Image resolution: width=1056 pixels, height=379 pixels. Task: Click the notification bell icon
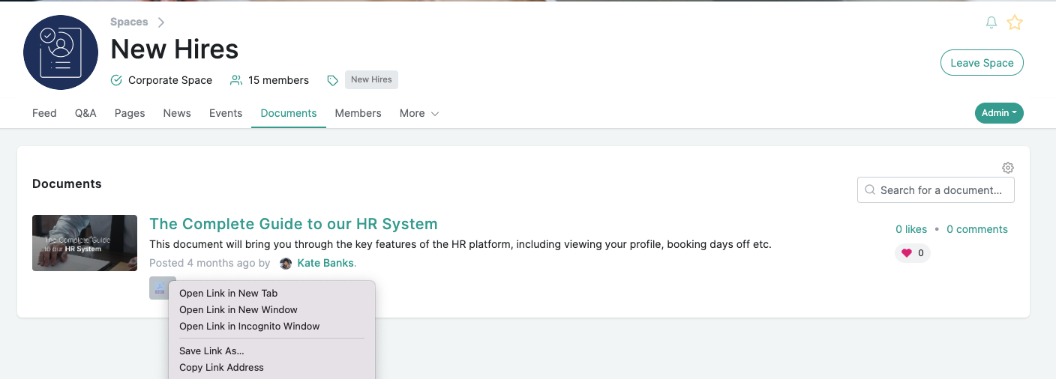[991, 22]
